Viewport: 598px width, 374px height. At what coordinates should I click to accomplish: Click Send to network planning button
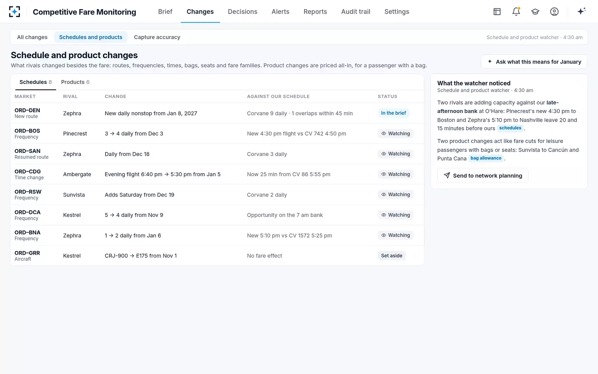[483, 175]
